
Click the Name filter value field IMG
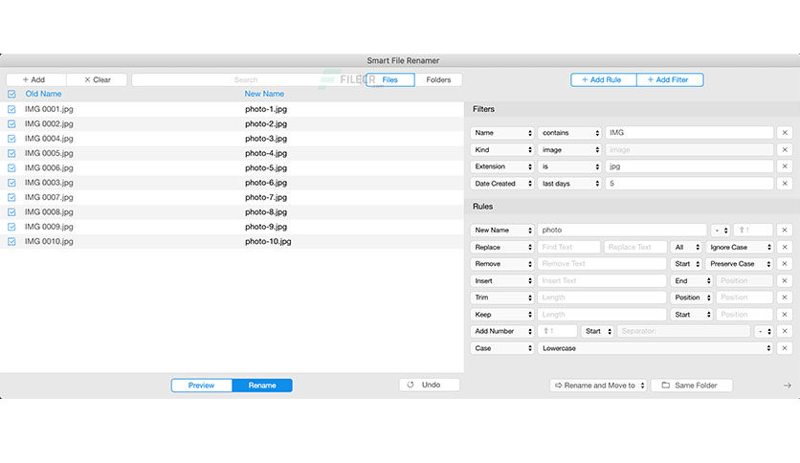(689, 133)
